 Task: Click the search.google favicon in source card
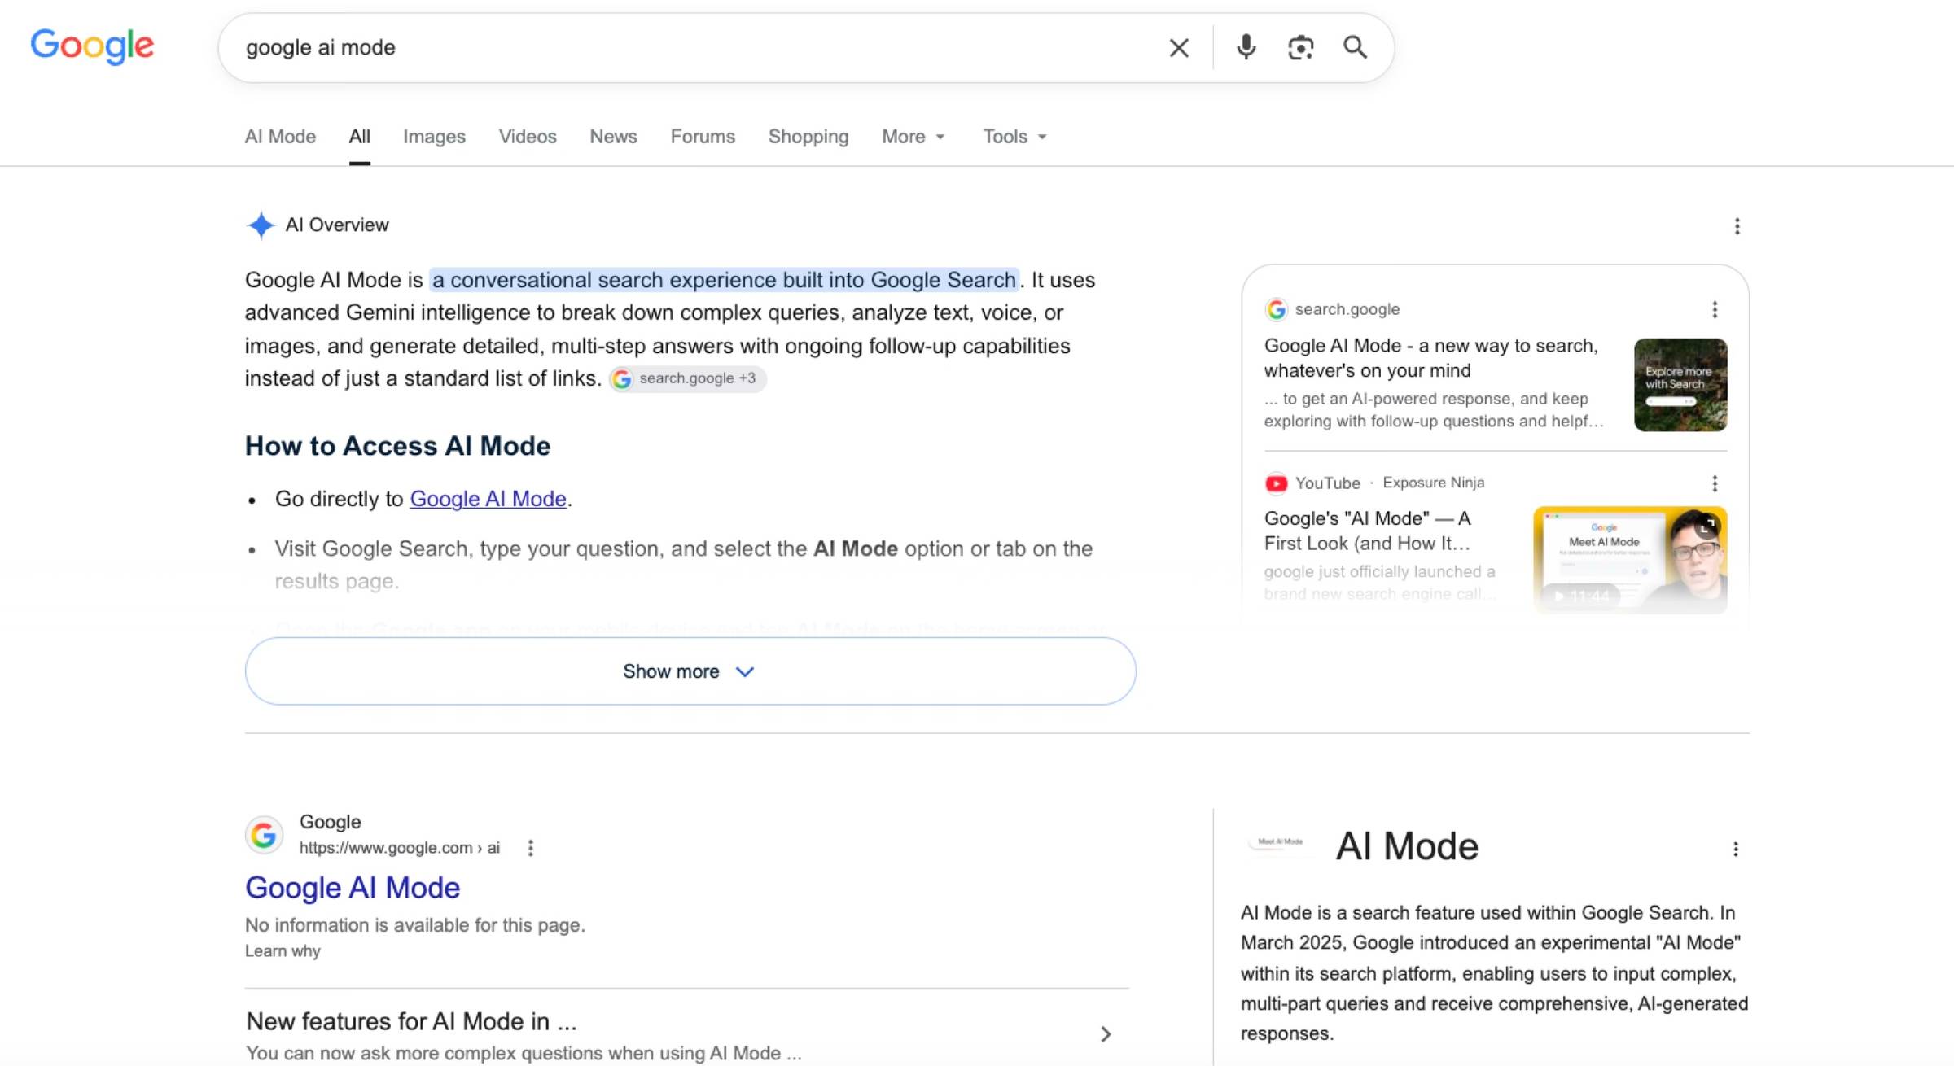(1276, 309)
